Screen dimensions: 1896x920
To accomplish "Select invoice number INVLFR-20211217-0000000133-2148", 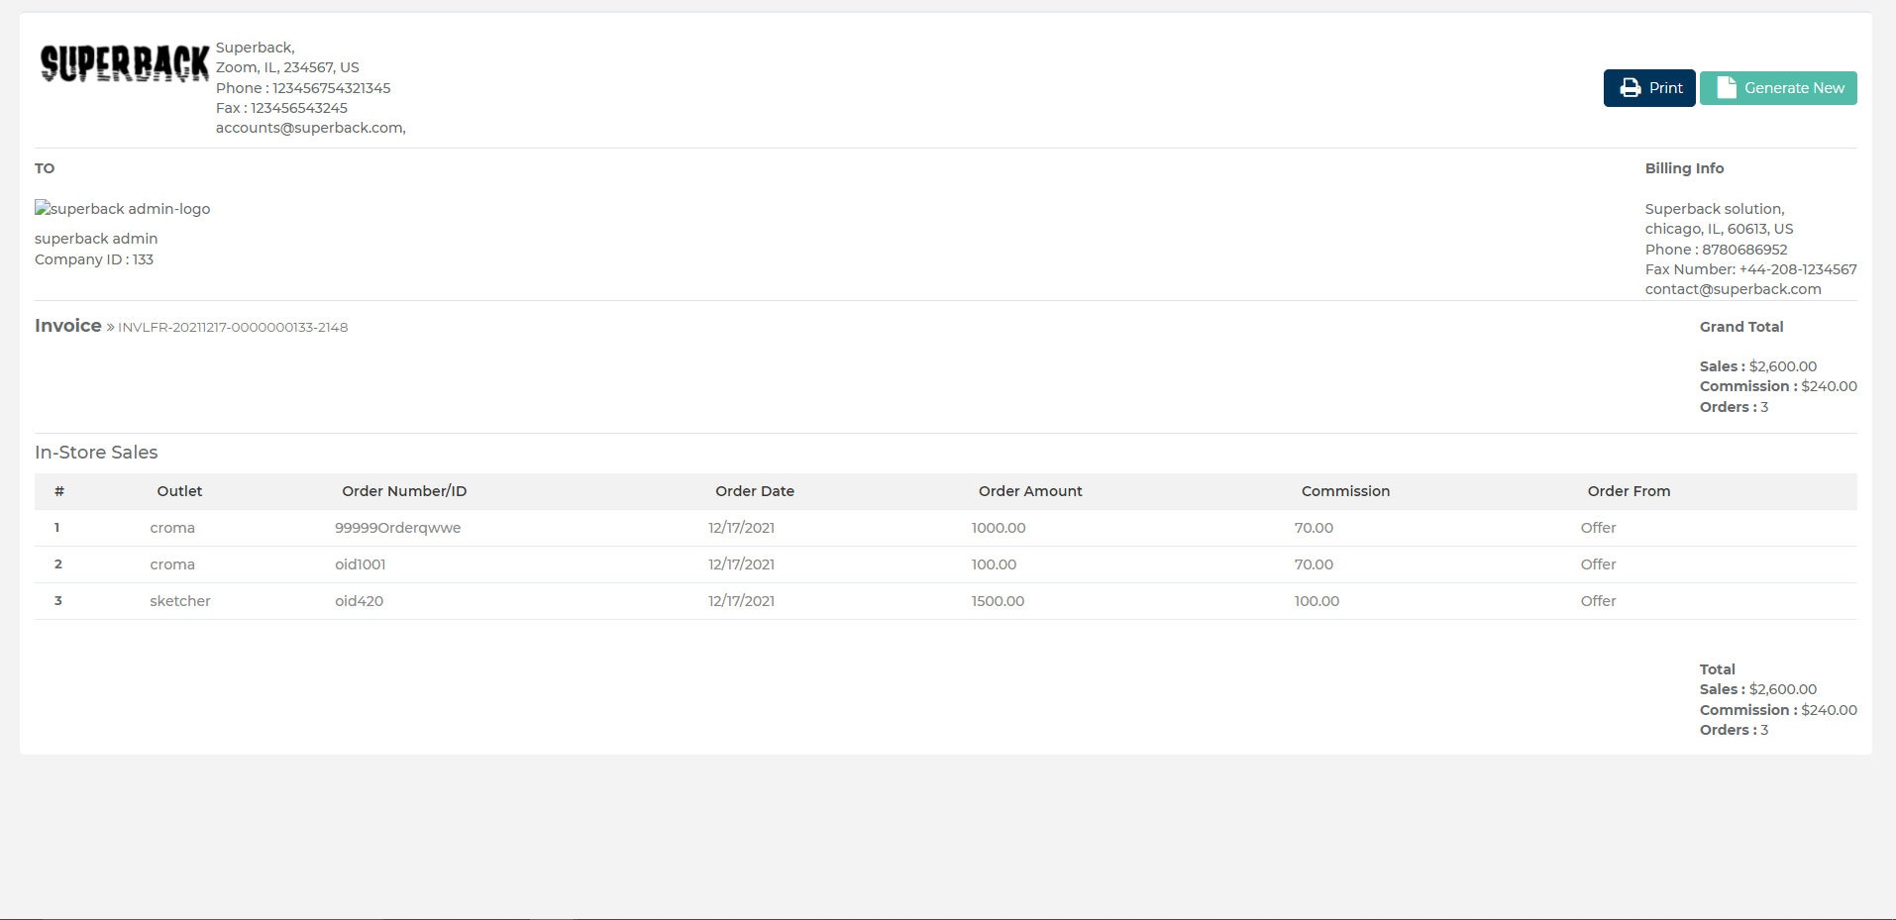I will click(233, 328).
